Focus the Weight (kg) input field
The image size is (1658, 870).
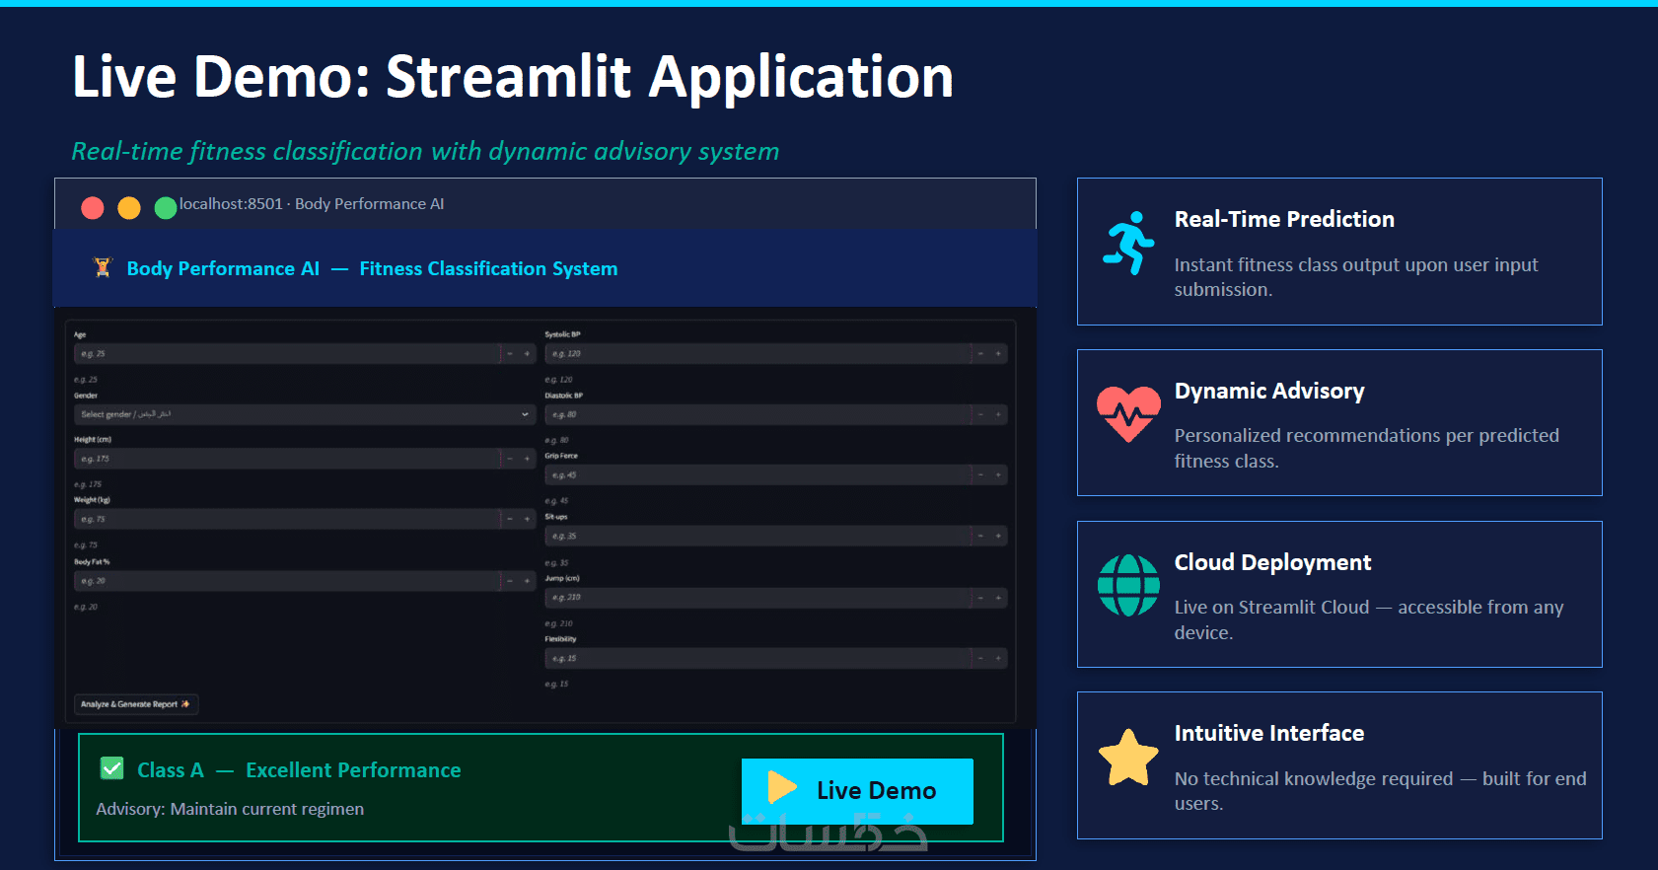click(x=287, y=519)
